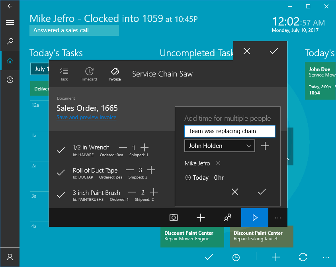Screen dimensions: 336x267
Task: Increase quantity of Roll of Duct Tape
Action: 151,170
